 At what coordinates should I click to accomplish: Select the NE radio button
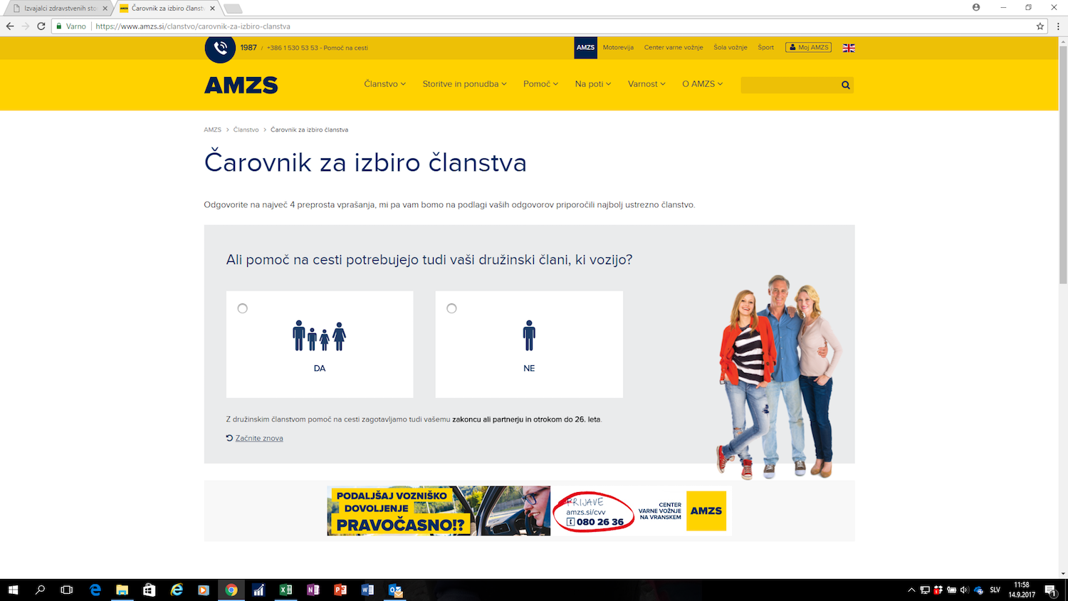coord(451,308)
